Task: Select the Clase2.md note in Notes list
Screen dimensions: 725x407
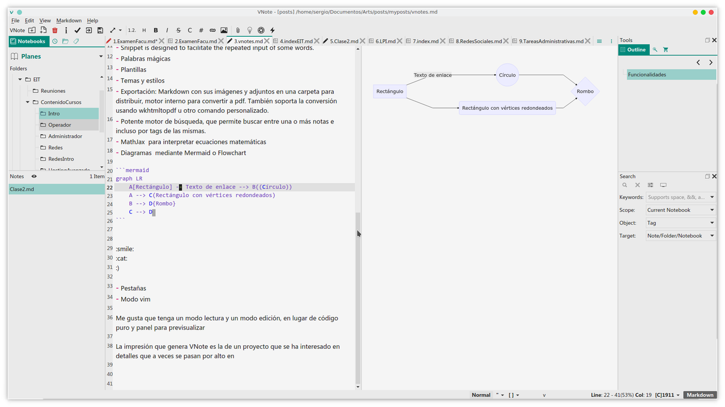Action: [x=57, y=189]
